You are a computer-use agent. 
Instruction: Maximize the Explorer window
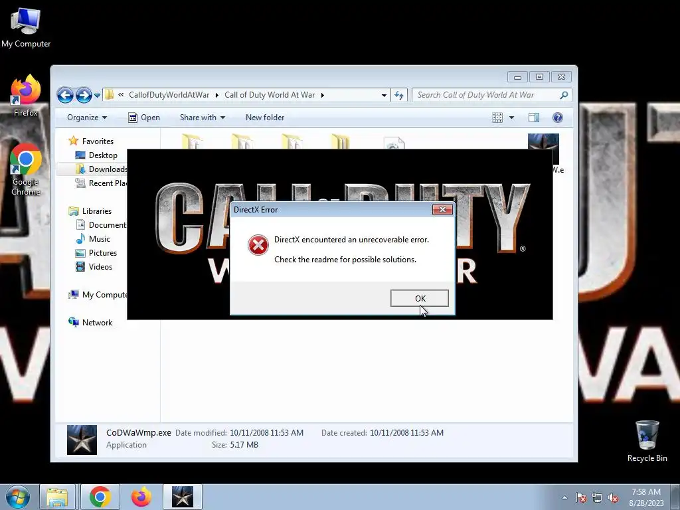(539, 77)
